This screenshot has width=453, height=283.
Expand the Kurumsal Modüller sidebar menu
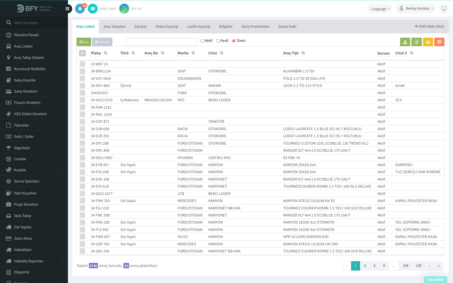pyautogui.click(x=34, y=69)
